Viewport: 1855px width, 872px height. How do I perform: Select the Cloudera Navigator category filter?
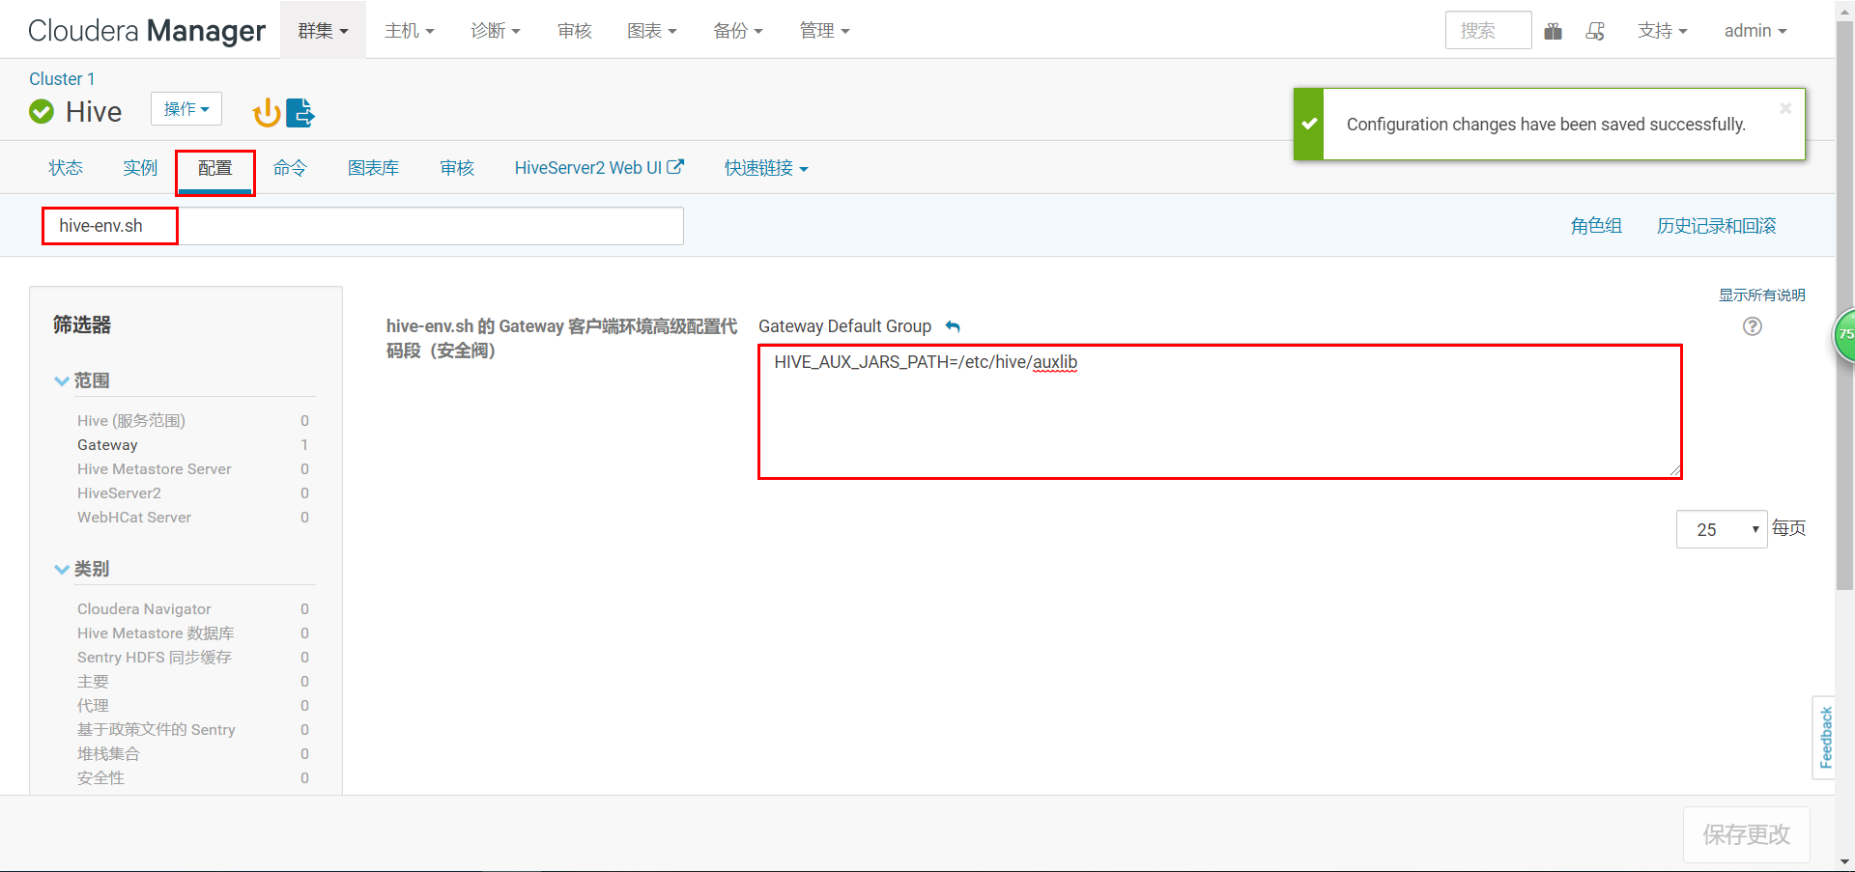tap(144, 608)
